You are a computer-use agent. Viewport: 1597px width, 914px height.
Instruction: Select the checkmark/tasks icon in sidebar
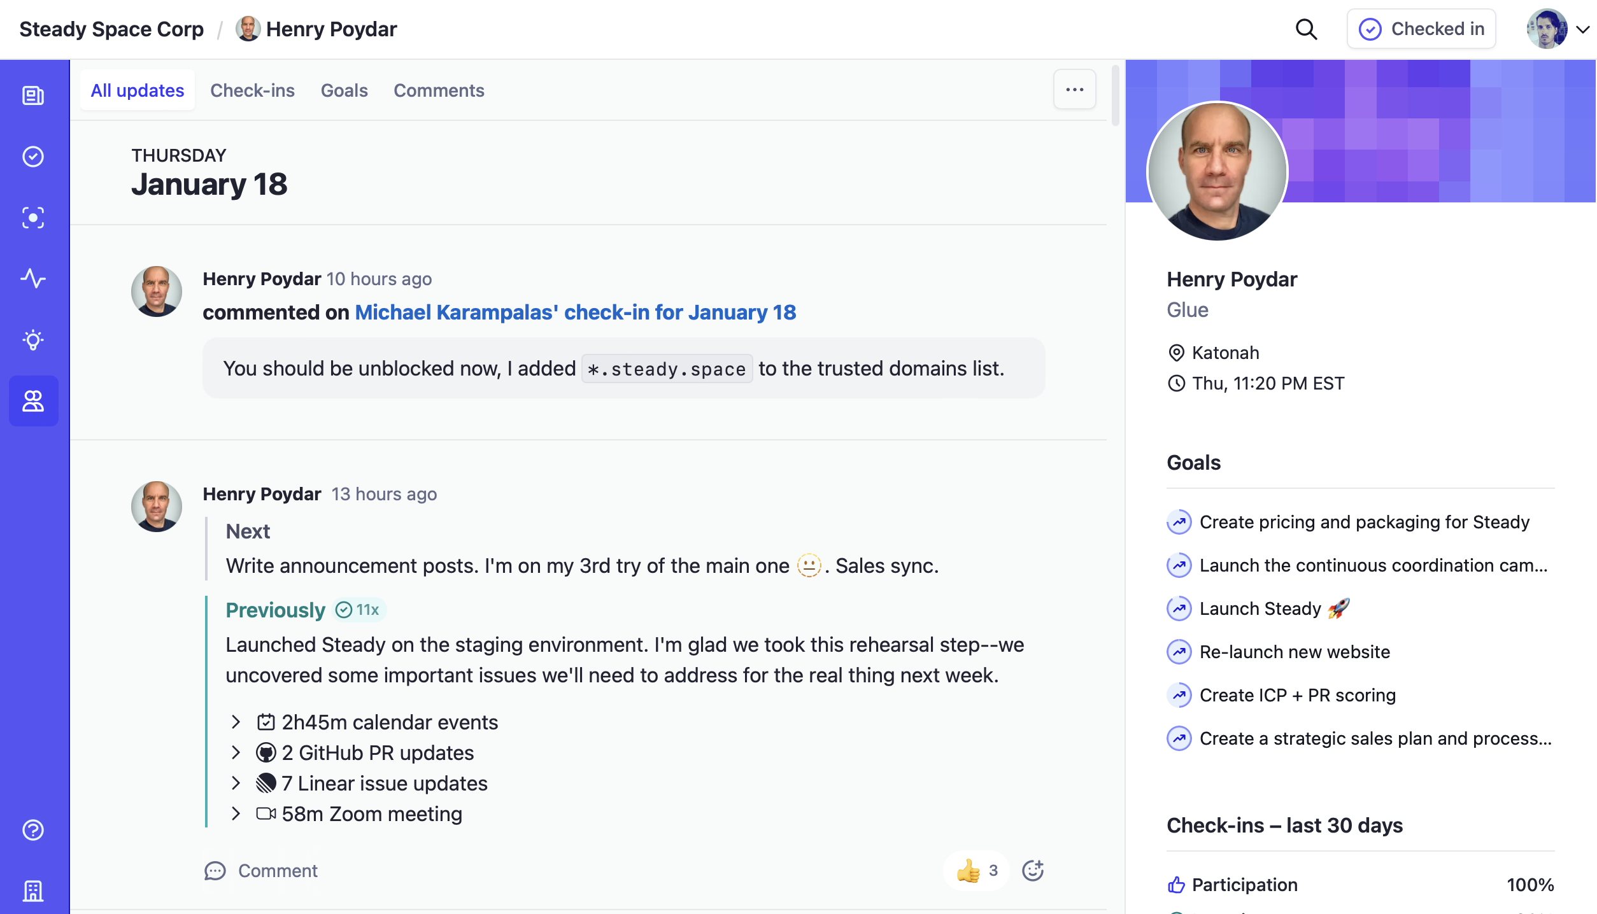34,155
